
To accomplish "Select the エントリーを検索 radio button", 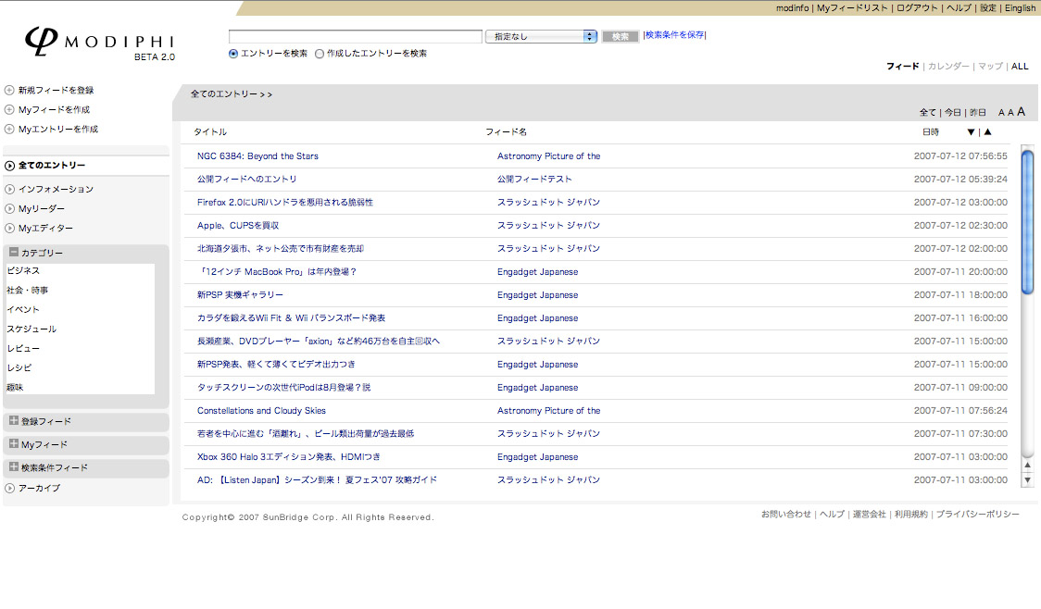I will [x=233, y=54].
